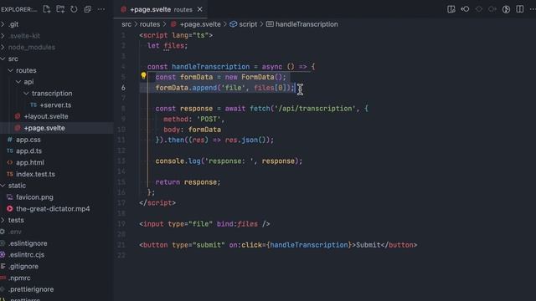Image resolution: width=536 pixels, height=301 pixels.
Task: Click the go back change icon
Action: [465, 9]
